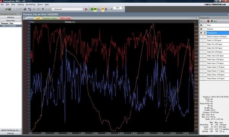229x137 pixels.
Task: Click the red heart icon in Ranges bar
Action: (x=208, y=21)
